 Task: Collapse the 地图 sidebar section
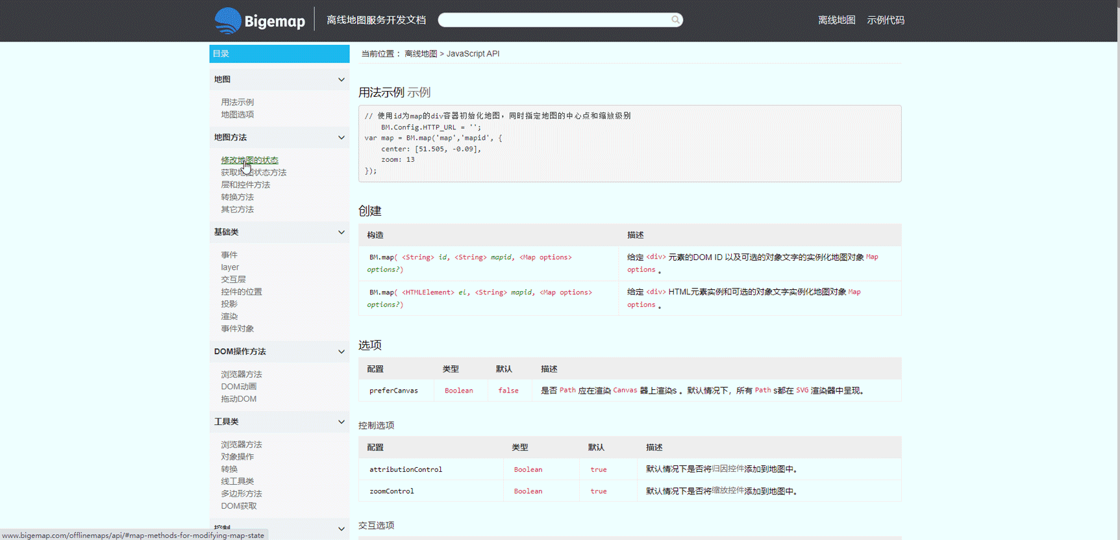(341, 79)
